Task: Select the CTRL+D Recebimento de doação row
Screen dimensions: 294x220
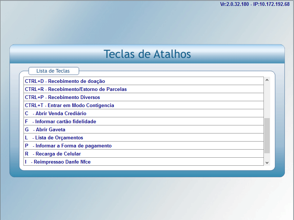Action: tap(144, 81)
